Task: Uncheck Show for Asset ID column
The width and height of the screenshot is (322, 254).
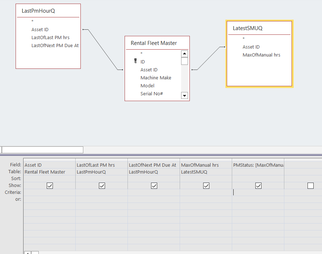Action: tap(50, 186)
